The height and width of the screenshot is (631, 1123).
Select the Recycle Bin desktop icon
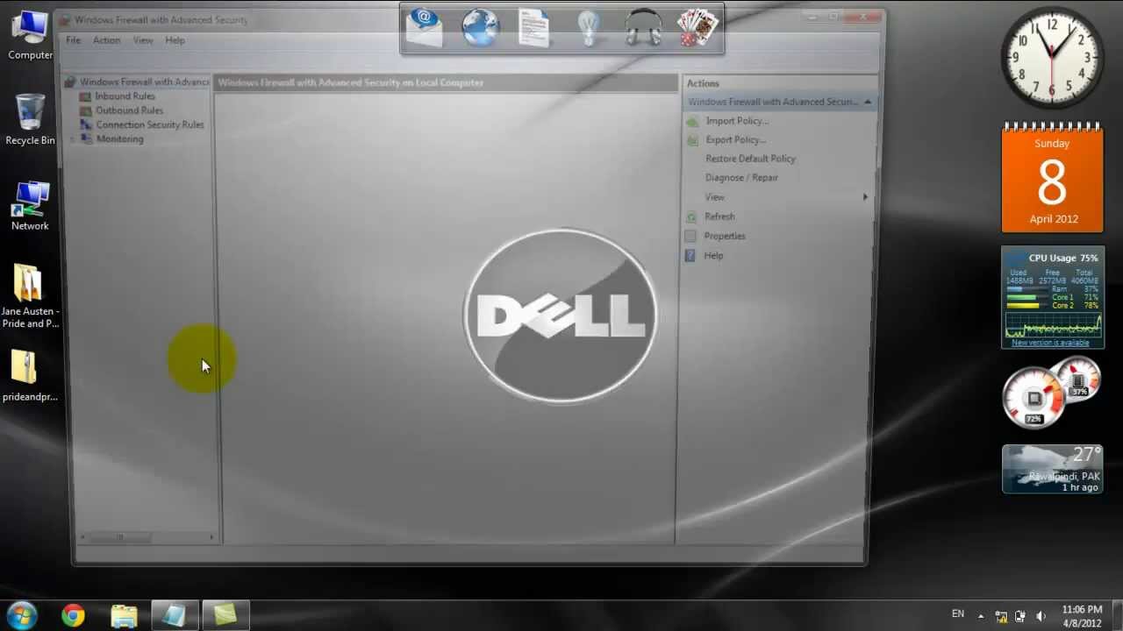point(30,120)
